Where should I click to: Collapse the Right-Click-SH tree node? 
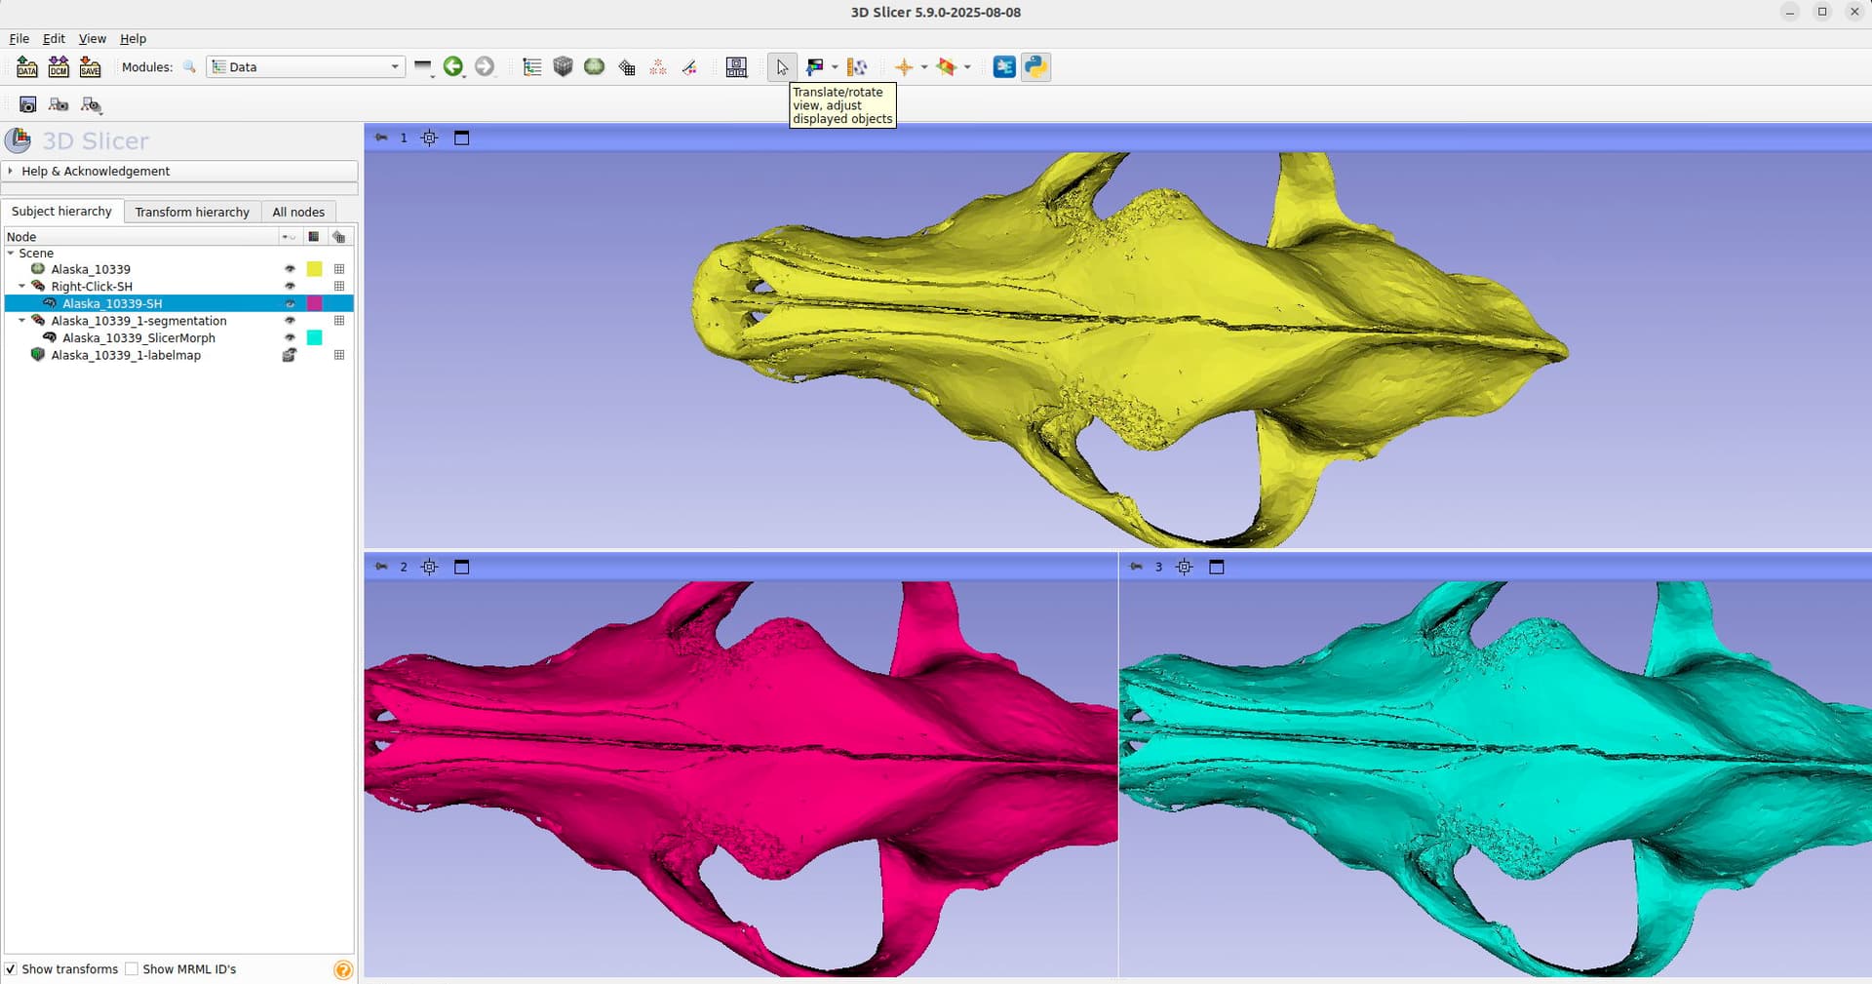coord(22,287)
